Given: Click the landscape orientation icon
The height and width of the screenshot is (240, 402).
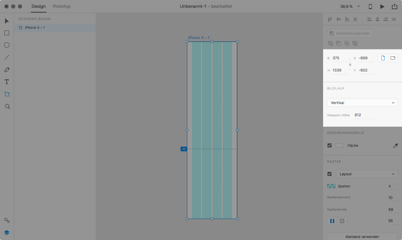Looking at the screenshot, I should pos(393,58).
